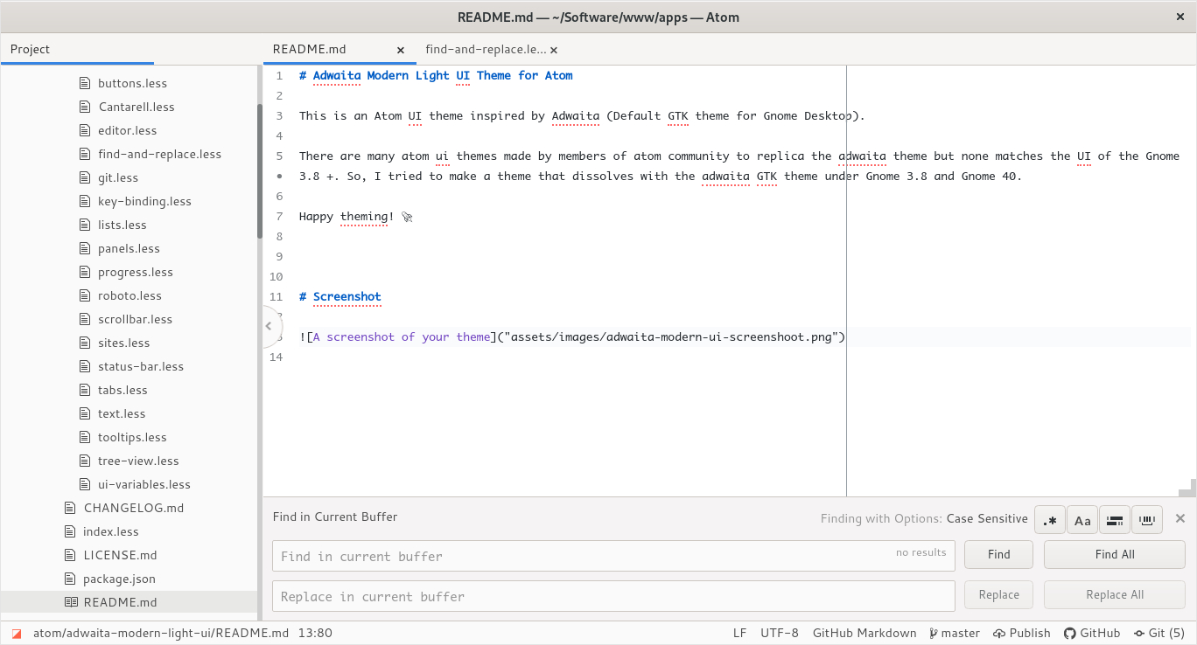Close the find and replace panel

pos(1180,518)
